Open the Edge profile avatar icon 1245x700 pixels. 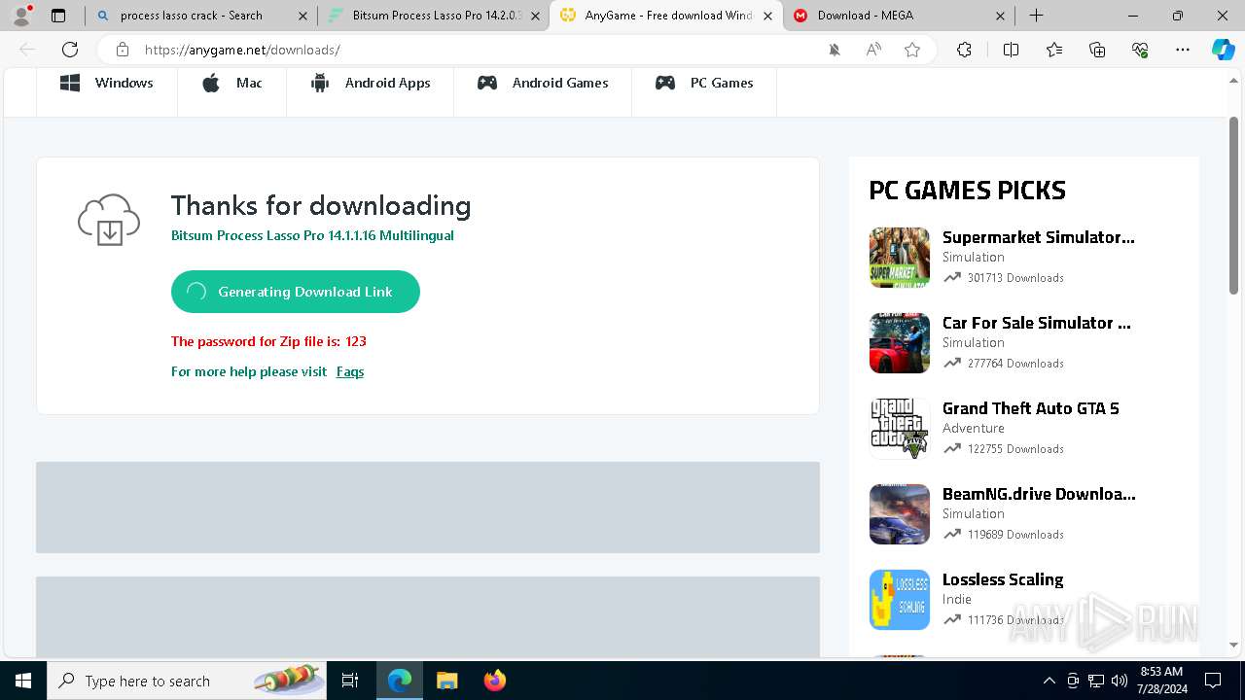[x=21, y=16]
